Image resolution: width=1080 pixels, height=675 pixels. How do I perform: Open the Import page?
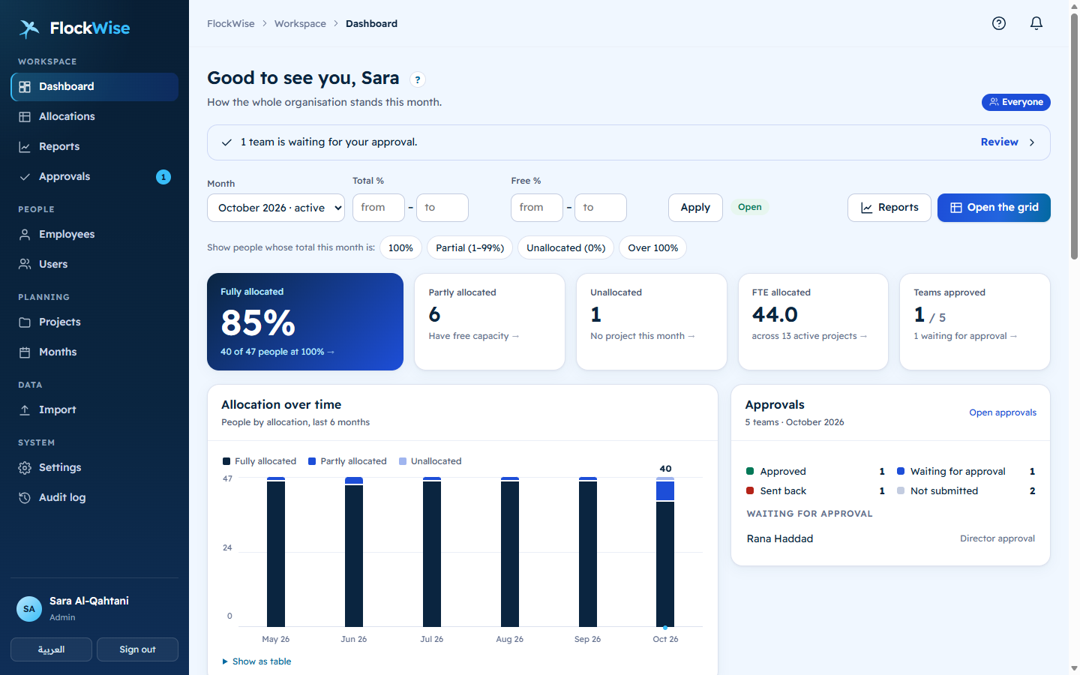[x=94, y=410]
